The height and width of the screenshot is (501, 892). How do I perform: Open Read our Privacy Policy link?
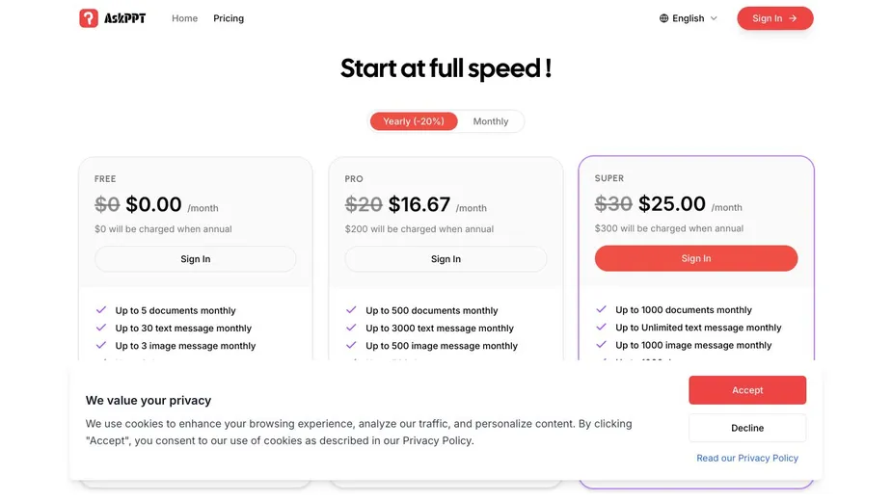(747, 458)
